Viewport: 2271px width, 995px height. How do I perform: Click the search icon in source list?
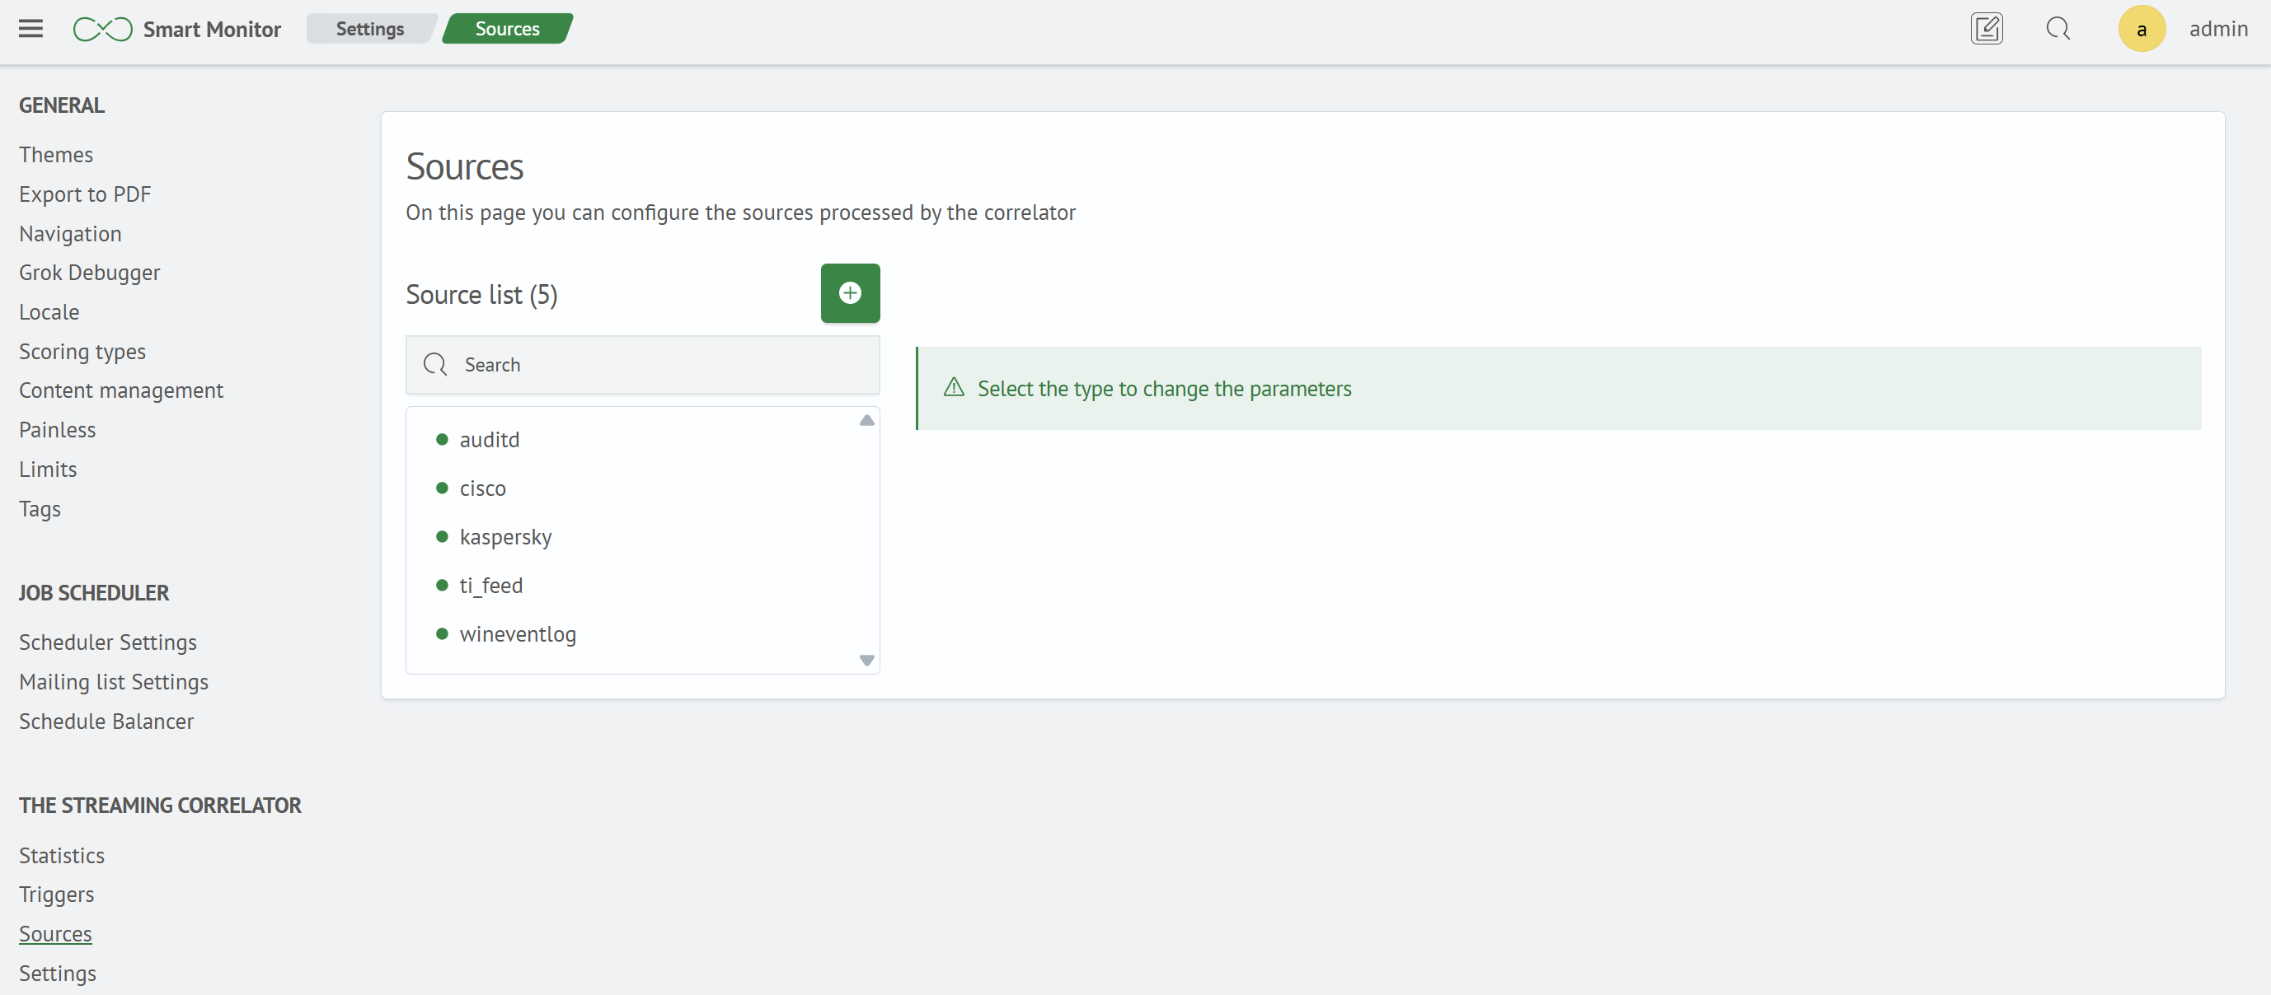coord(435,365)
